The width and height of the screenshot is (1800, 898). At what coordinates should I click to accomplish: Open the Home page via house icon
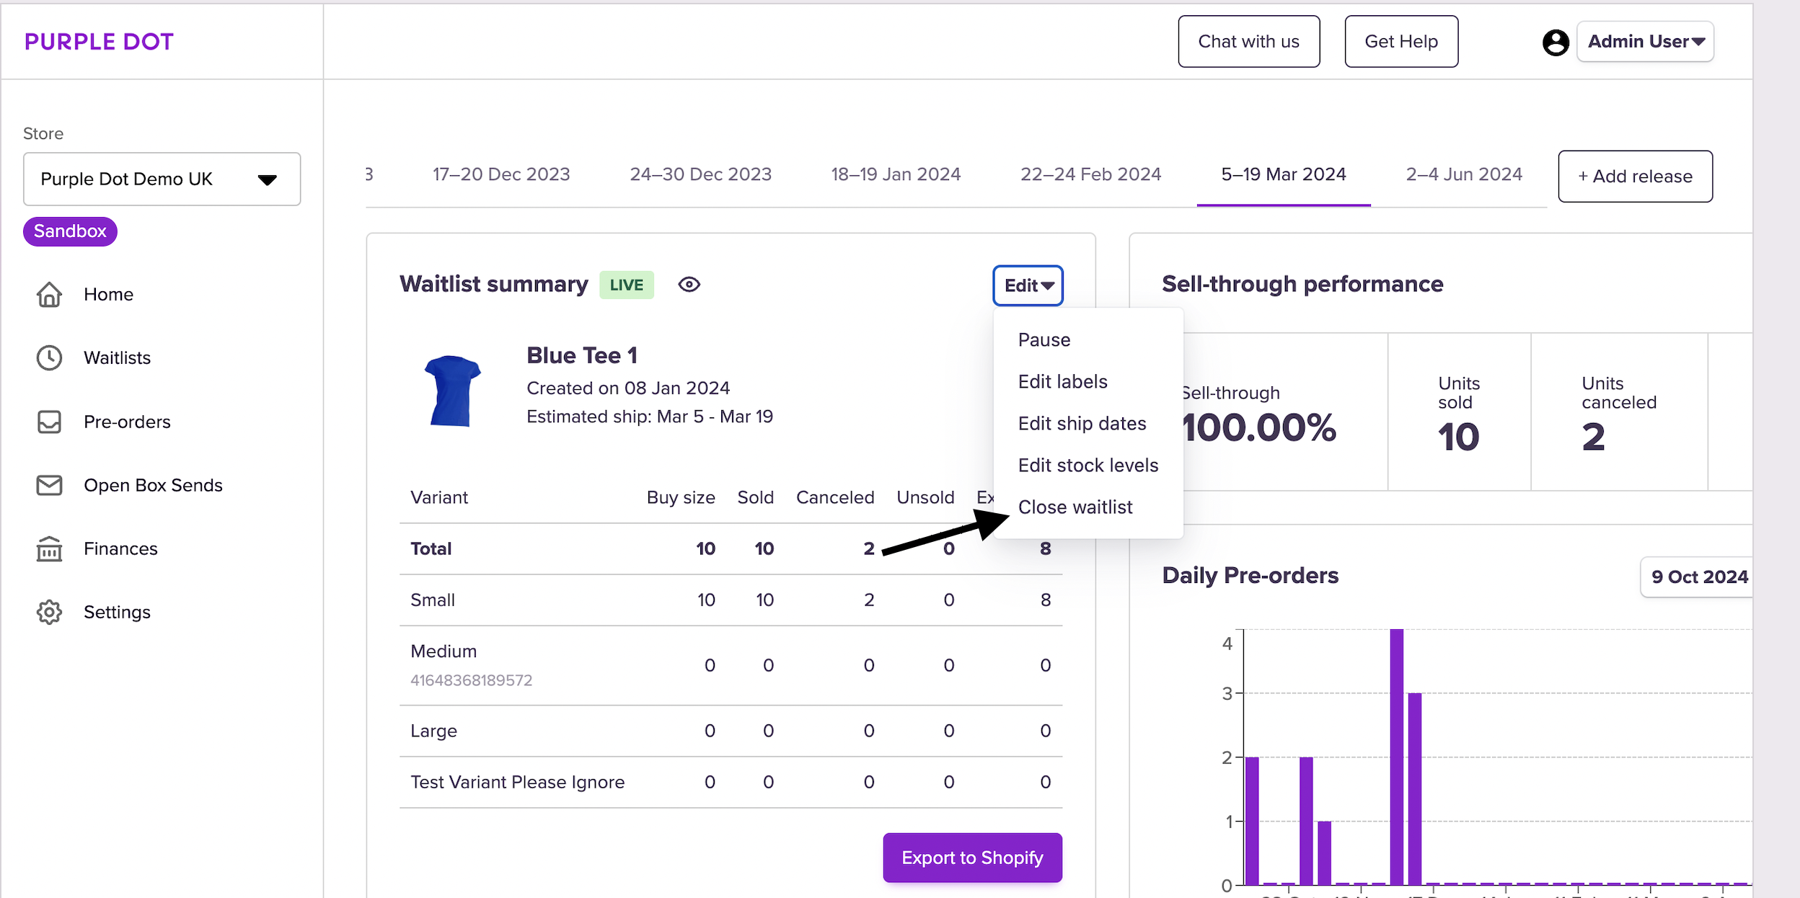[x=49, y=295]
